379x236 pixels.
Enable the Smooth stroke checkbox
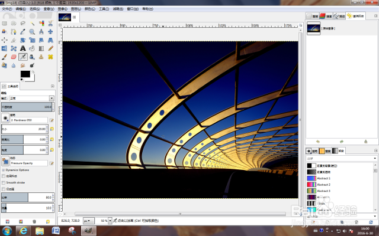pyautogui.click(x=4, y=182)
